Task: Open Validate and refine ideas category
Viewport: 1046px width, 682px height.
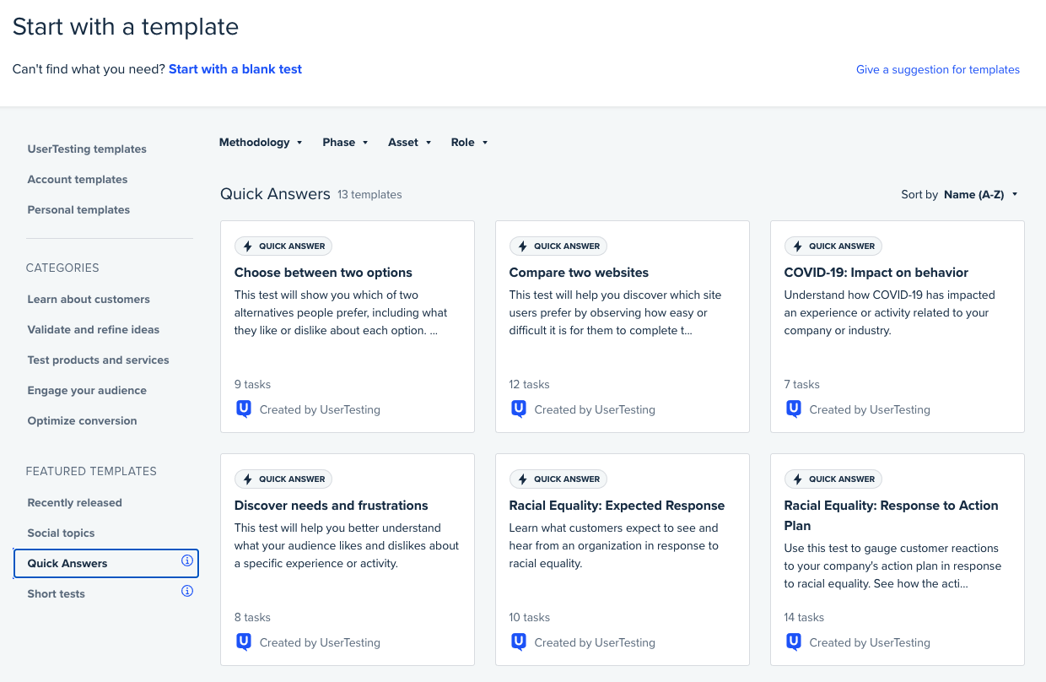Action: point(94,330)
